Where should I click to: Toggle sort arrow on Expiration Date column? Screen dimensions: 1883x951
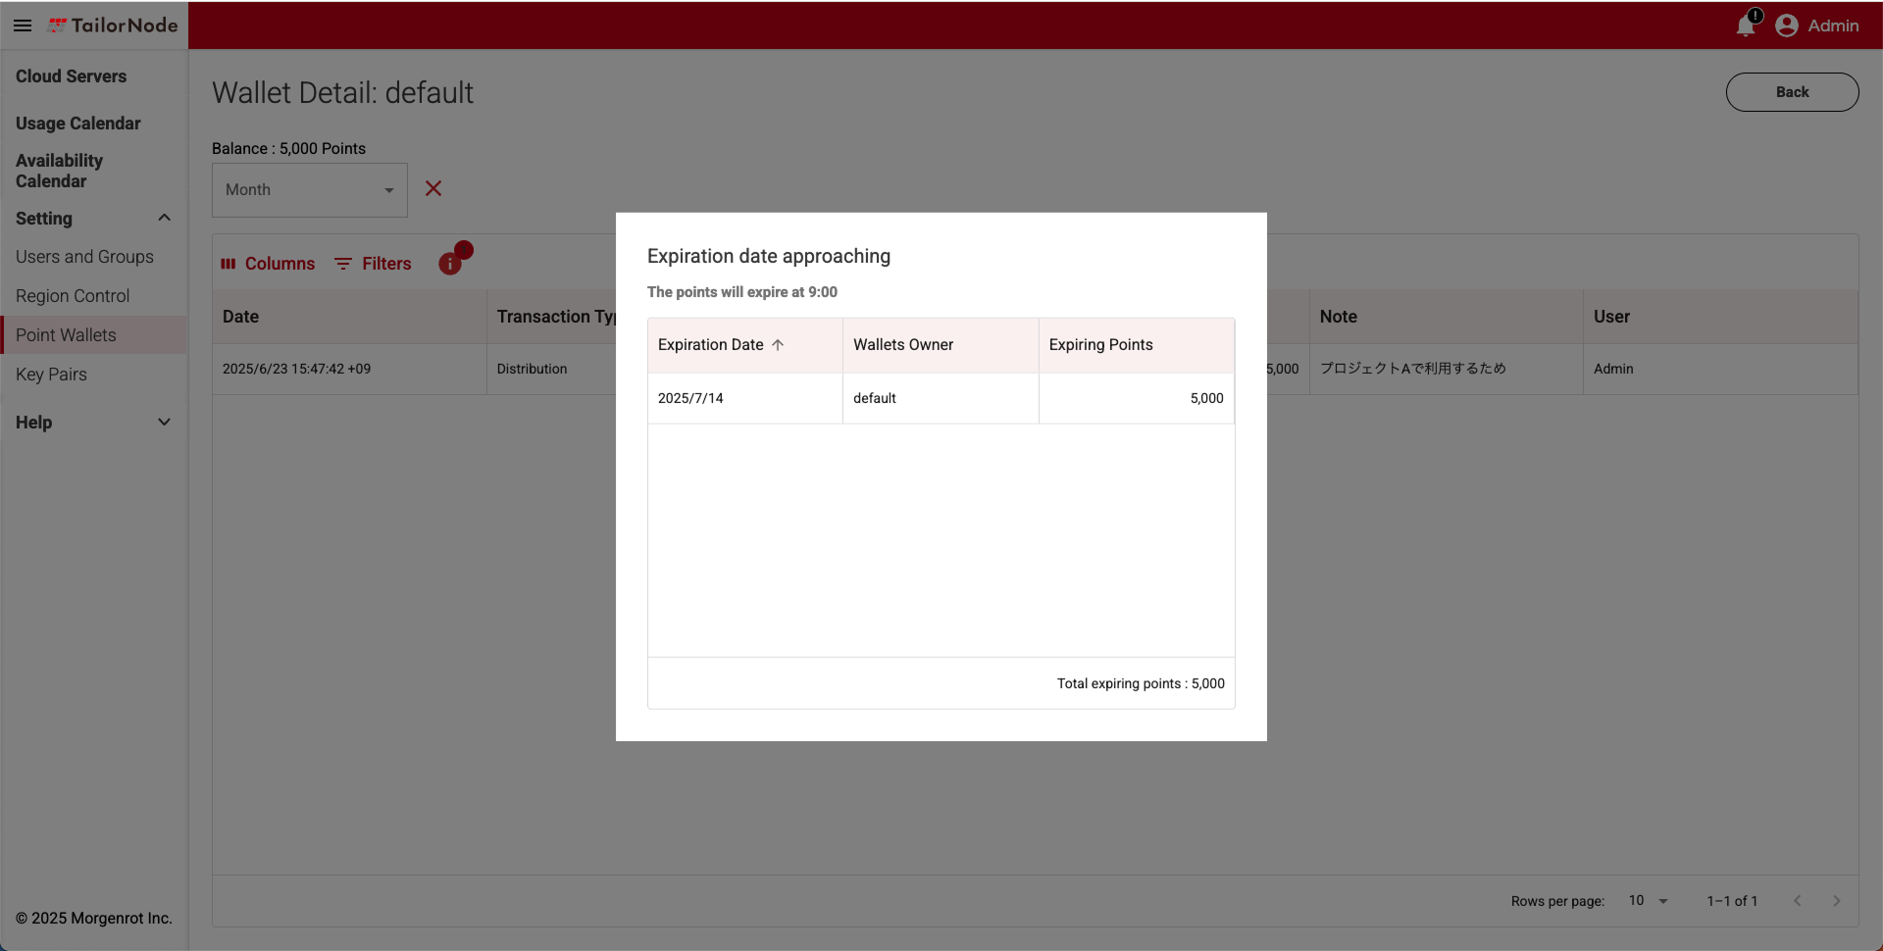pyautogui.click(x=778, y=345)
